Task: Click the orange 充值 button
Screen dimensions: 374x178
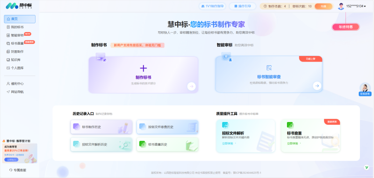Action: 324,6
